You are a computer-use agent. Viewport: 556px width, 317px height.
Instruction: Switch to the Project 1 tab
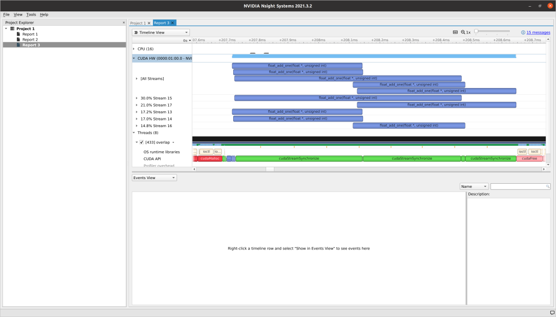pyautogui.click(x=138, y=23)
